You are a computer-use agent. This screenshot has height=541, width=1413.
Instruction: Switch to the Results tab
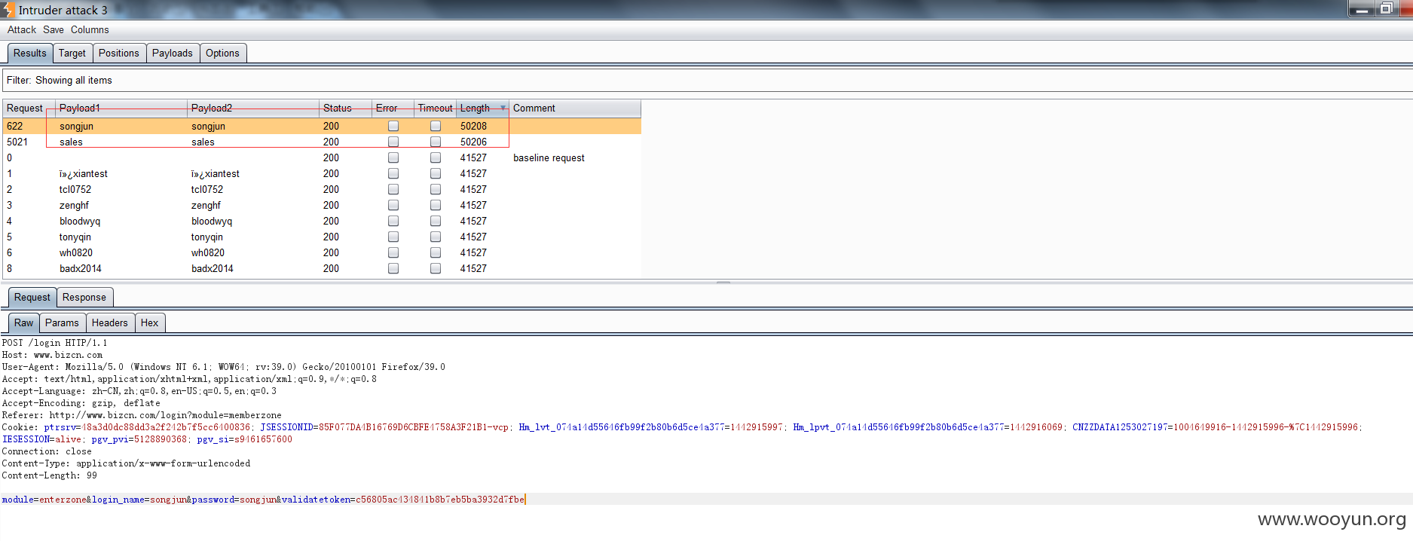coord(30,53)
